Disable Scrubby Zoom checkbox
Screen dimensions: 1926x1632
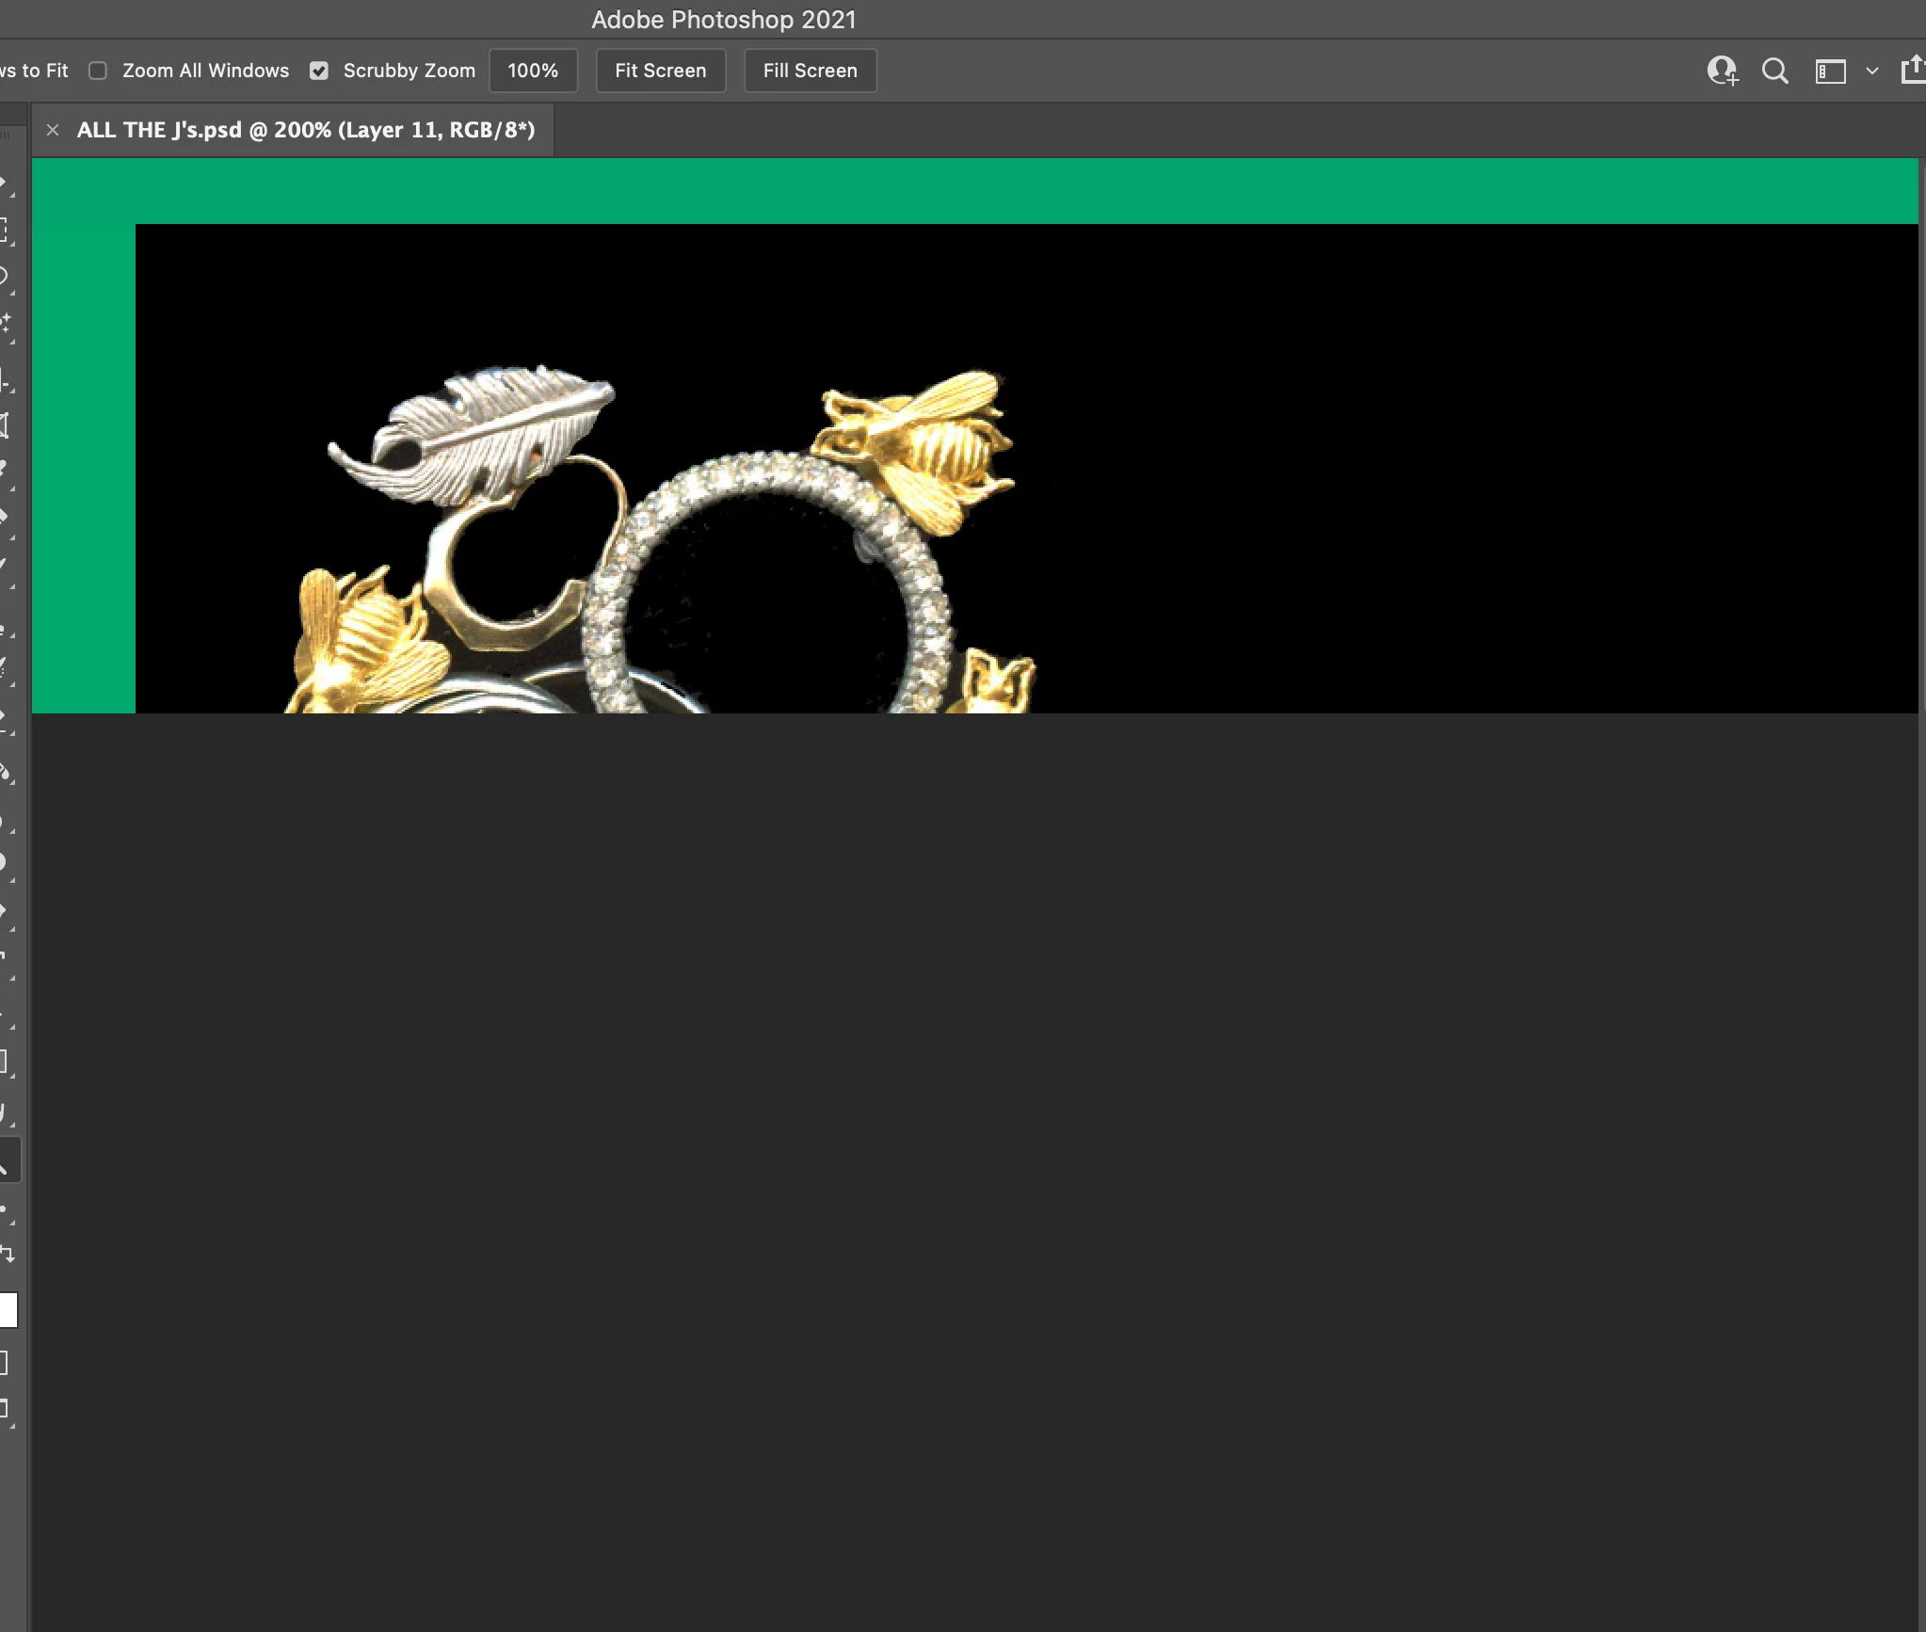click(x=319, y=71)
